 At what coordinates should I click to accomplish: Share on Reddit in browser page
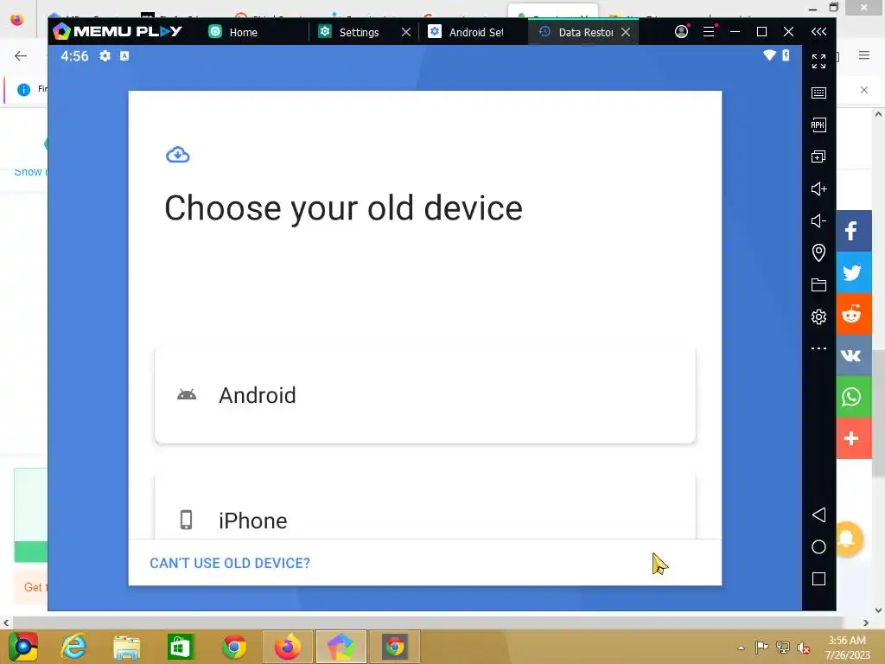click(853, 314)
